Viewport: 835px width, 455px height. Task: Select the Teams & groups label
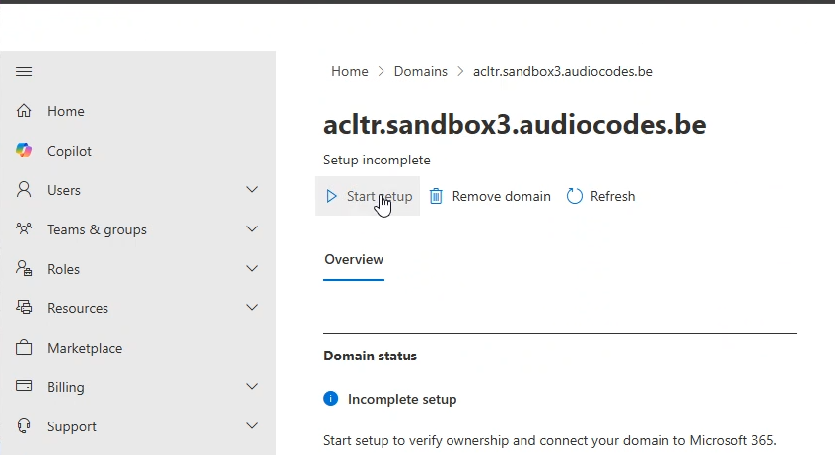(x=97, y=229)
